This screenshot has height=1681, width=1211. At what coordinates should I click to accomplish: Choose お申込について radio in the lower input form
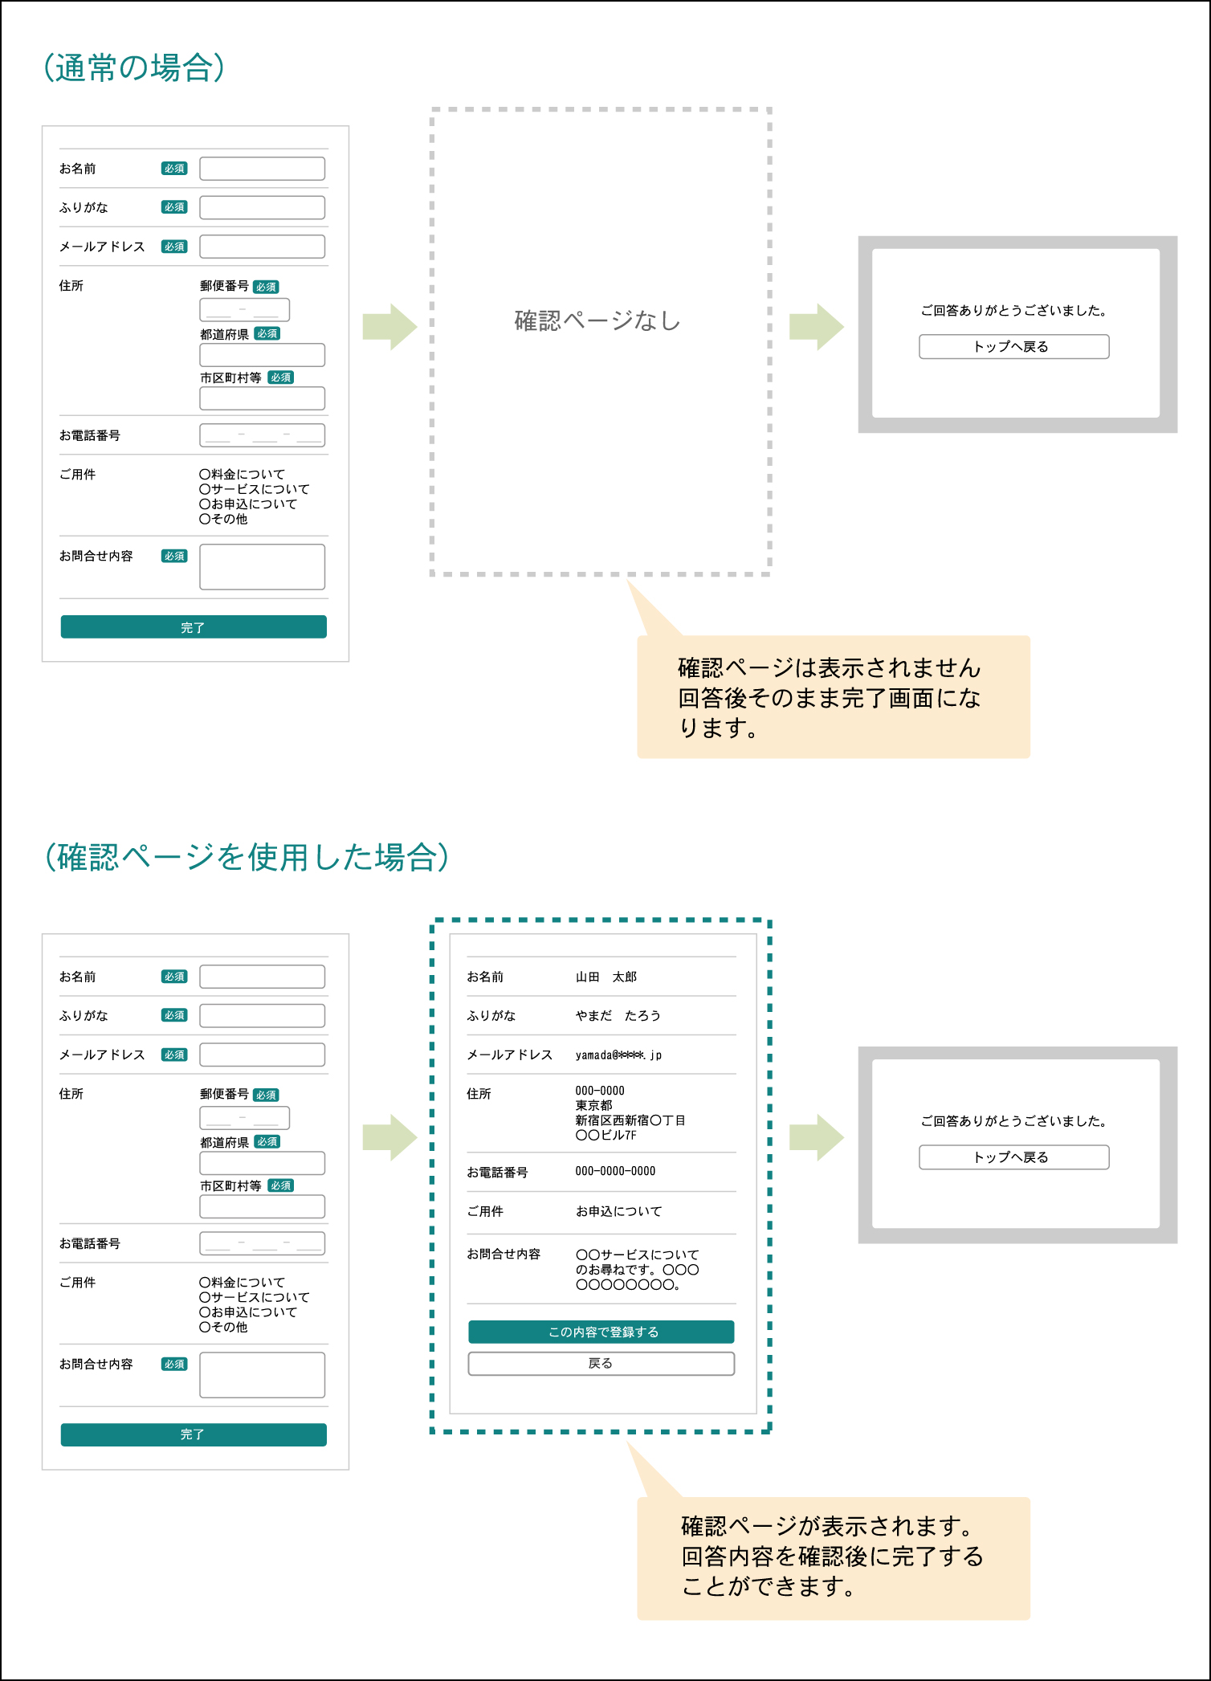[205, 1312]
